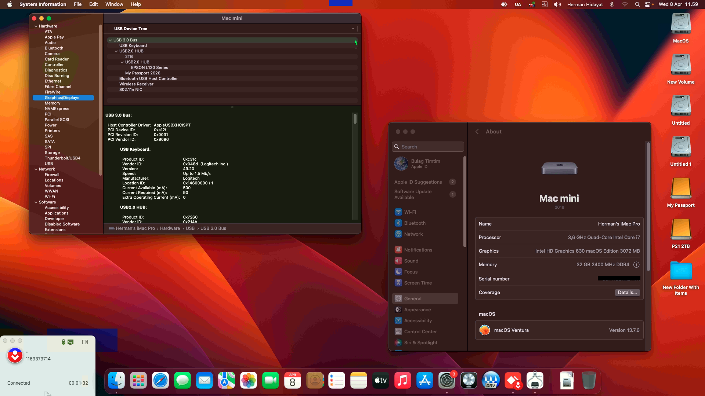Click the Wi-Fi icon in settings sidebar
The width and height of the screenshot is (705, 396).
(x=398, y=212)
